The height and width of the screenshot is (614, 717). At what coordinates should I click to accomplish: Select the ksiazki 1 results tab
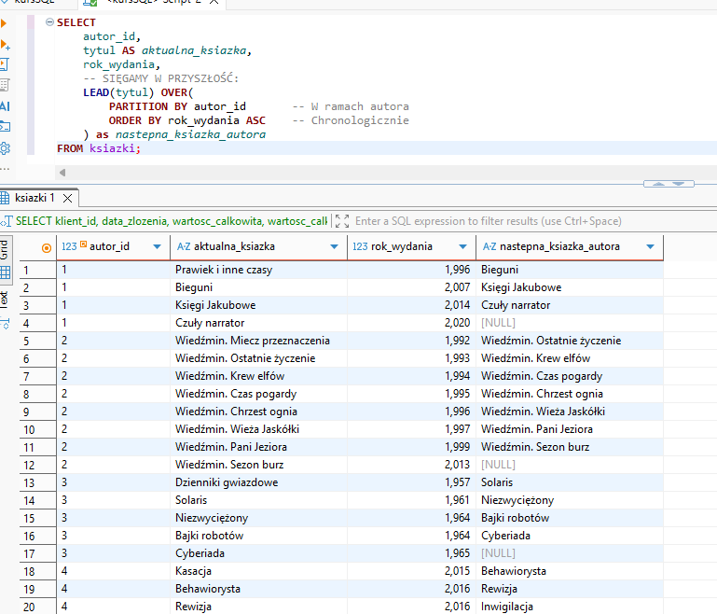pos(33,198)
